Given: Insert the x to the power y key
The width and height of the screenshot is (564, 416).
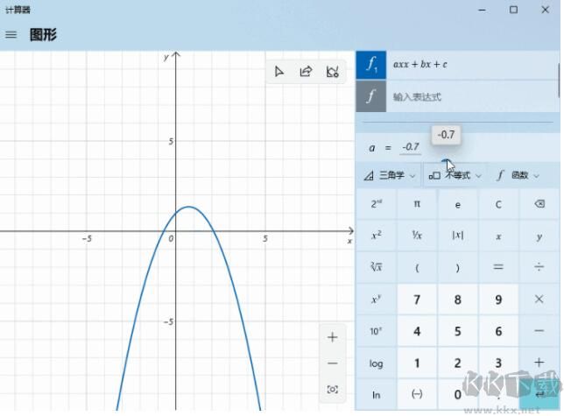Looking at the screenshot, I should click(377, 300).
